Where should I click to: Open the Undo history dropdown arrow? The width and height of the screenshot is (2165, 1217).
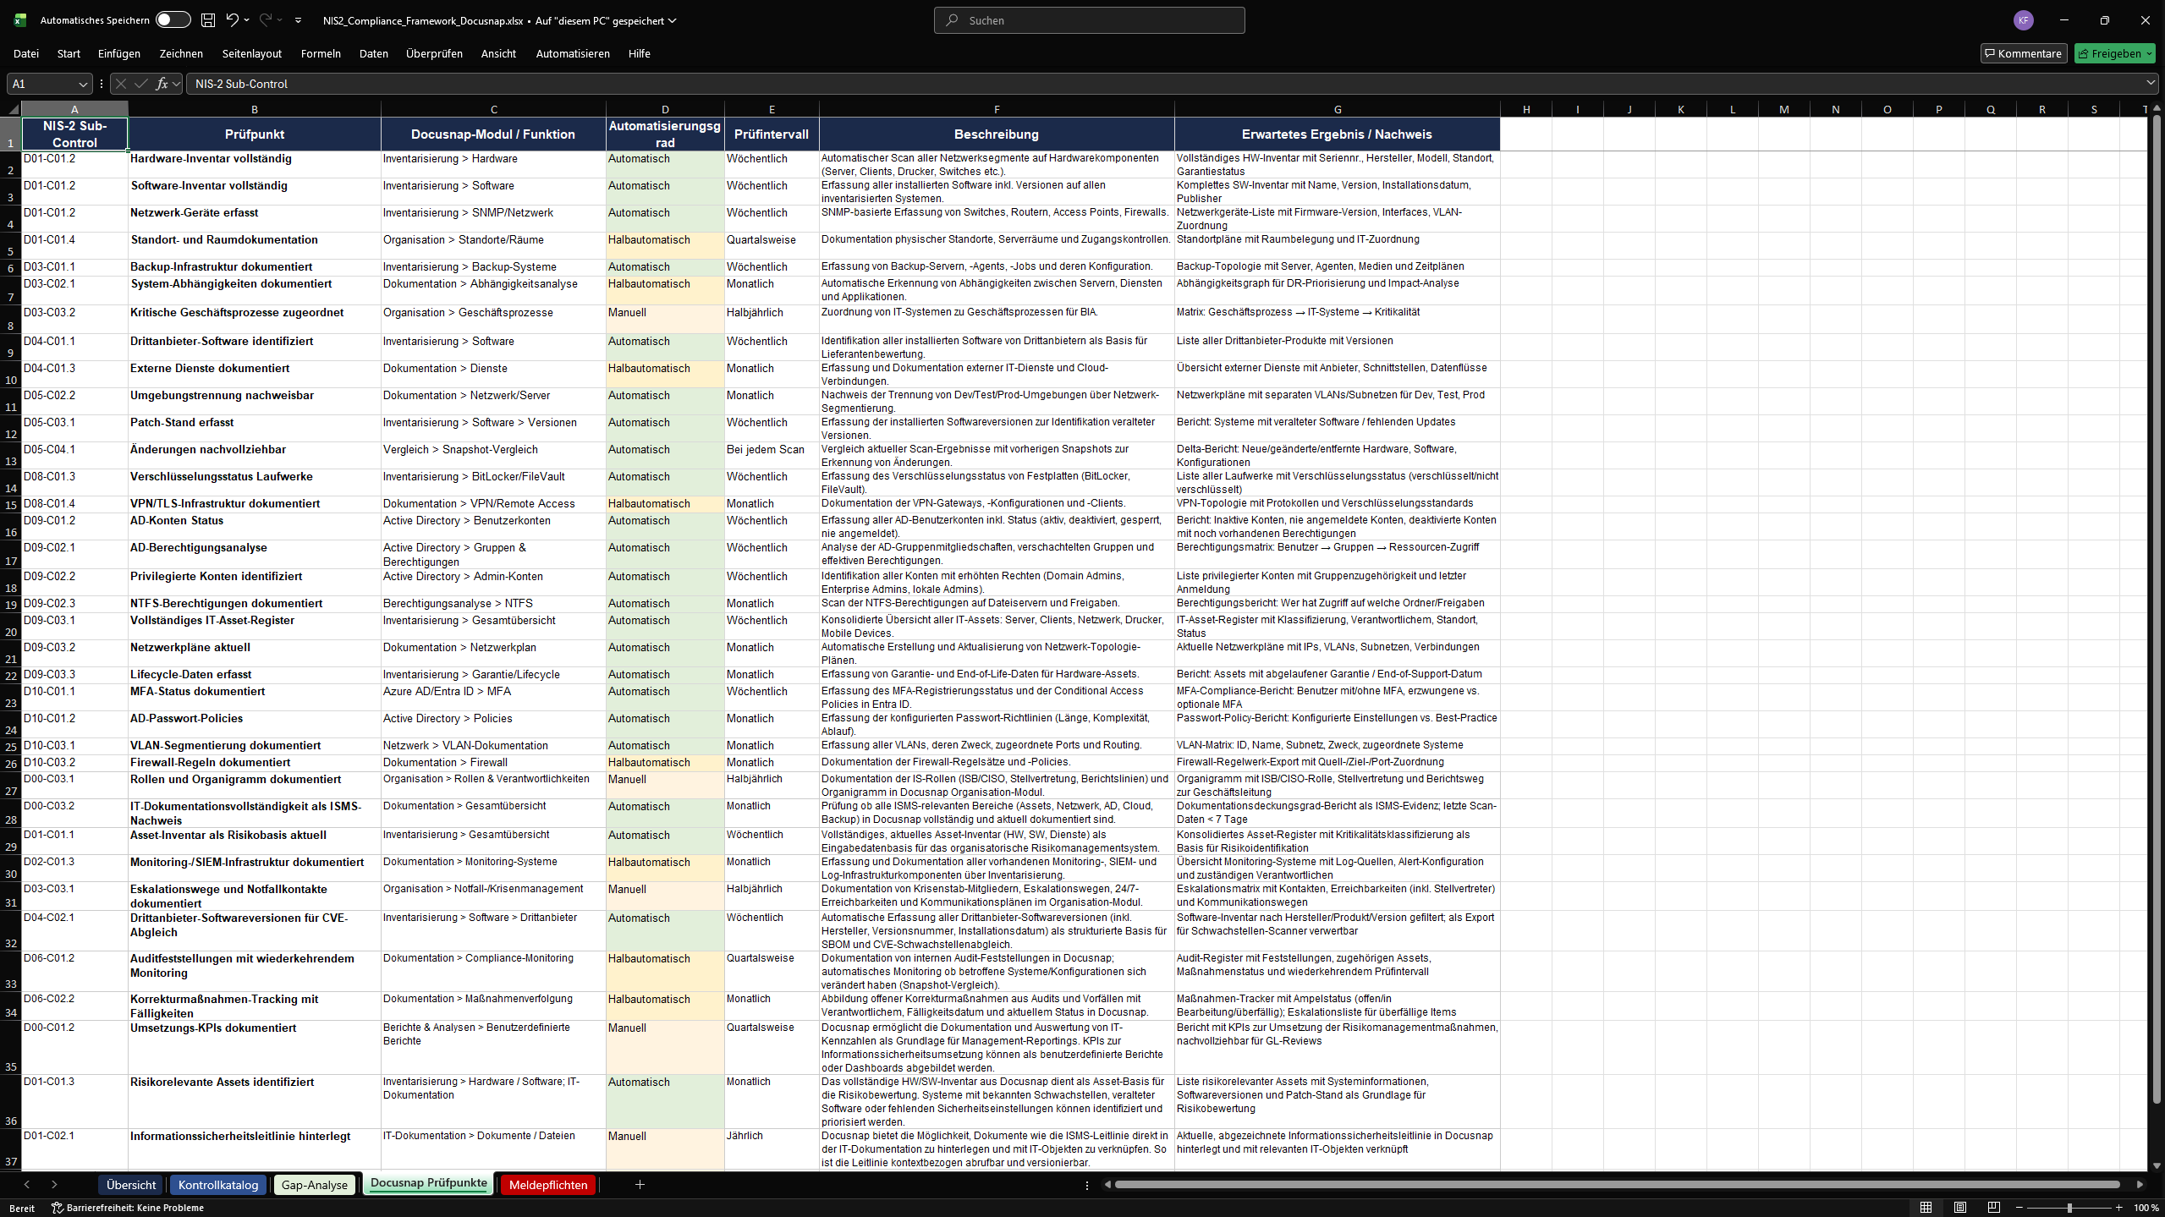[x=247, y=19]
